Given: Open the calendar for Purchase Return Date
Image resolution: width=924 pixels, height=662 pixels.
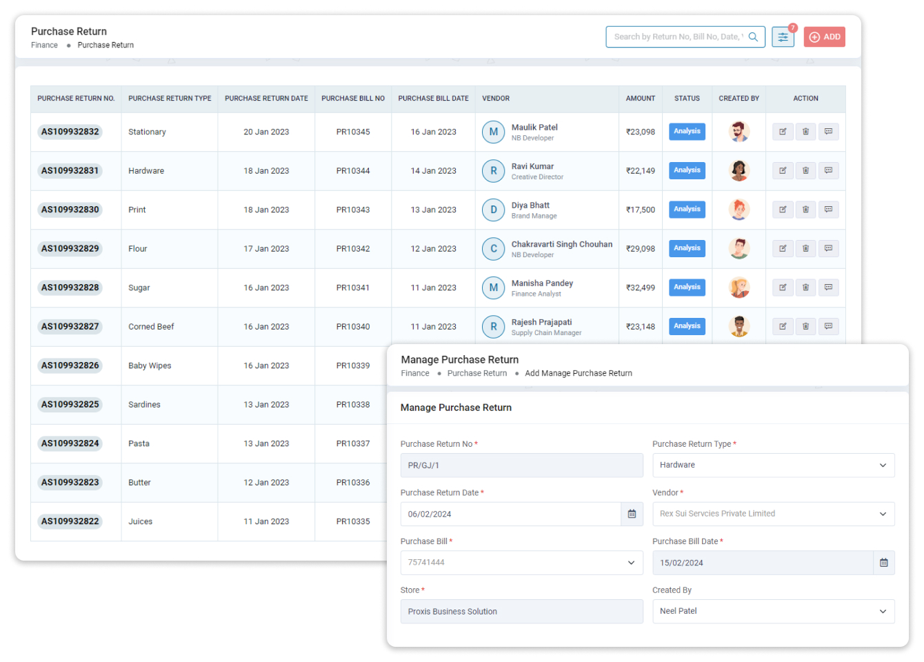Looking at the screenshot, I should coord(632,514).
